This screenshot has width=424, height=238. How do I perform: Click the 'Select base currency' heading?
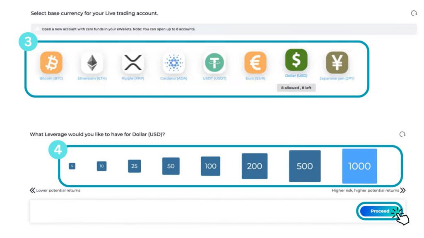tap(94, 13)
